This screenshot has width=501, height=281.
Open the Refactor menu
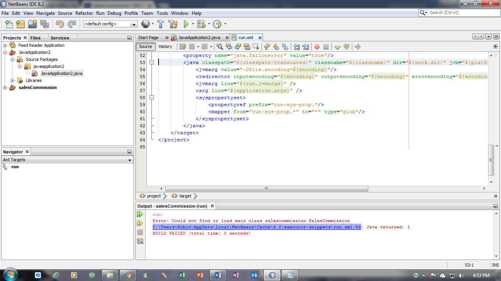(84, 13)
